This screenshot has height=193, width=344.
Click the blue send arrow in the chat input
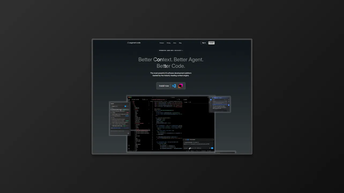(212, 148)
